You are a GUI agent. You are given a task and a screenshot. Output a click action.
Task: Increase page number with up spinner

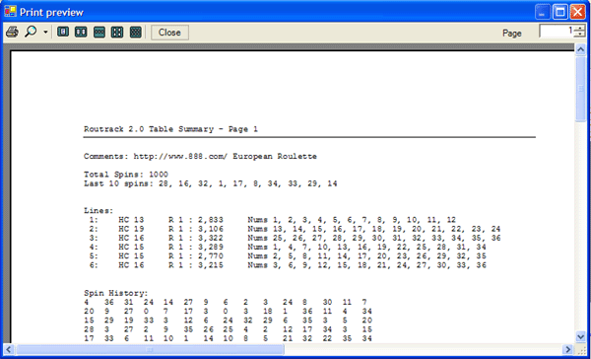click(580, 28)
